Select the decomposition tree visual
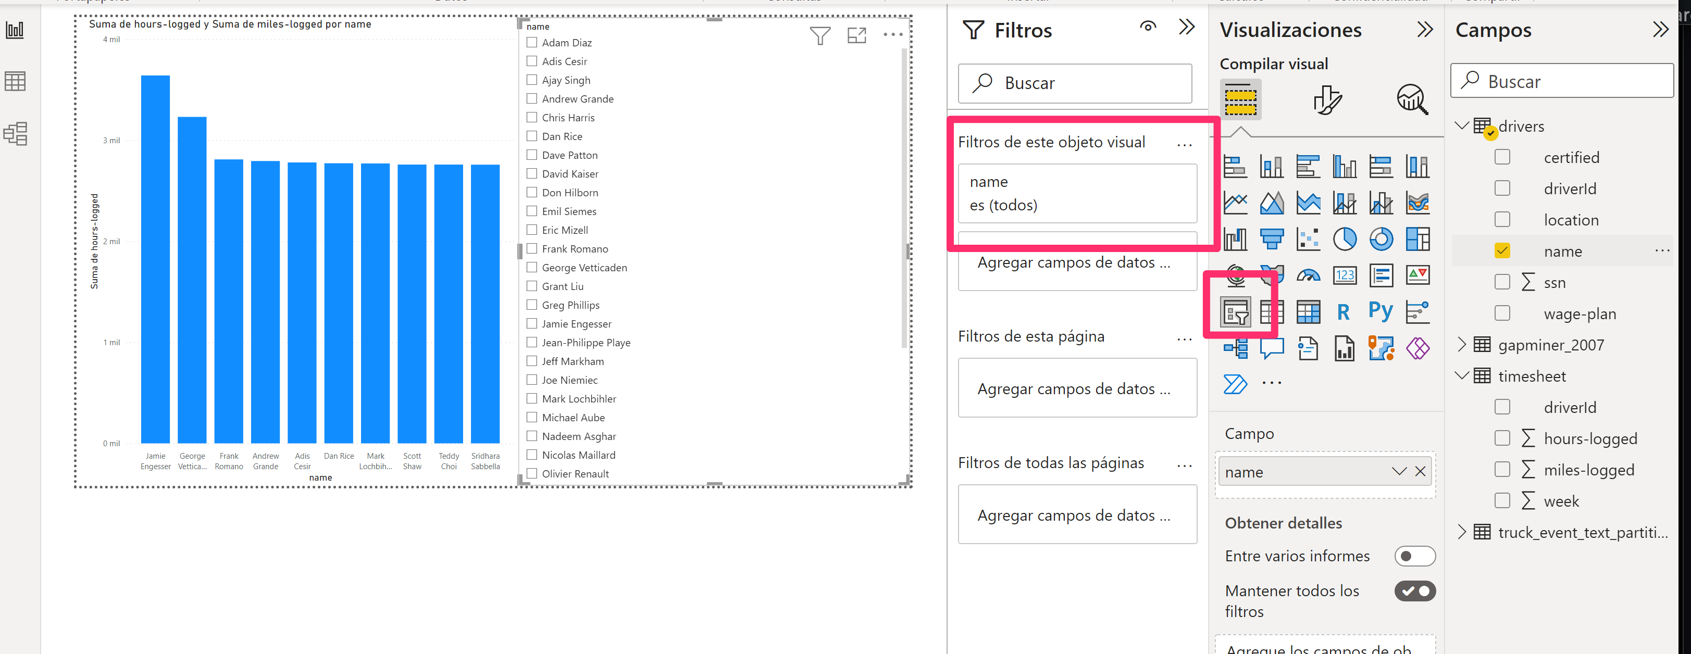Viewport: 1691px width, 654px height. 1235,348
